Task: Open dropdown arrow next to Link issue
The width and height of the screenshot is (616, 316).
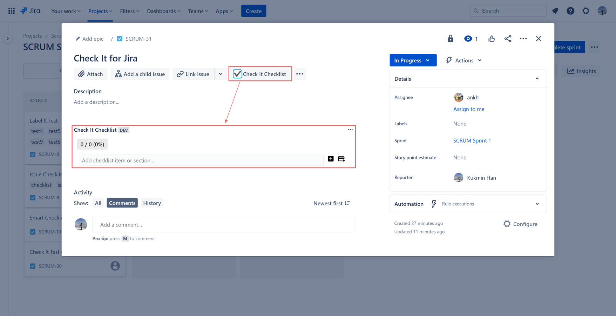Action: (221, 74)
